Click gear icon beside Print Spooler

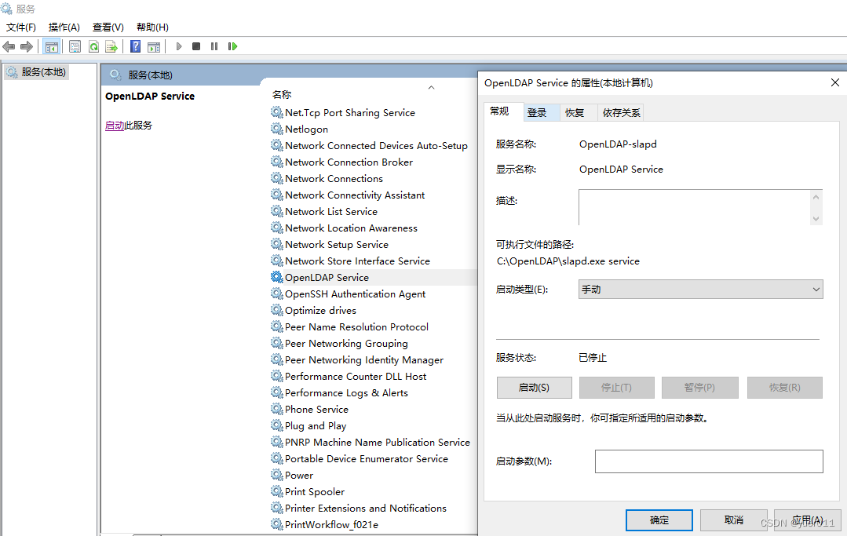[276, 491]
